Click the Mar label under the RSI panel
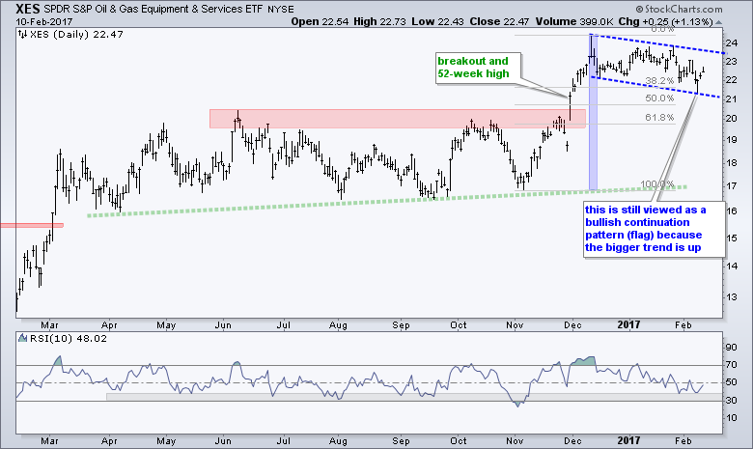The height and width of the screenshot is (449, 753). click(49, 441)
